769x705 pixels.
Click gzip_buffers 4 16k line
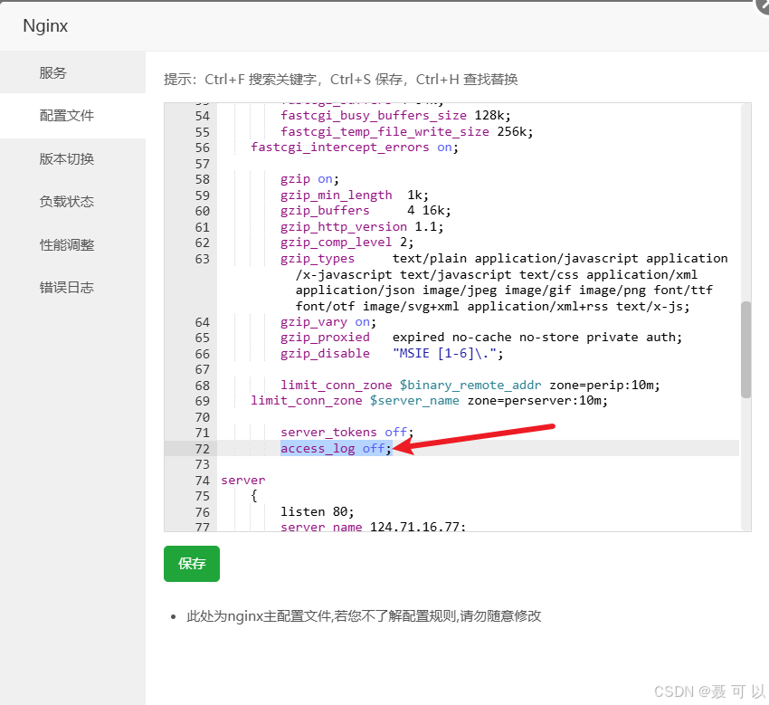pos(366,211)
